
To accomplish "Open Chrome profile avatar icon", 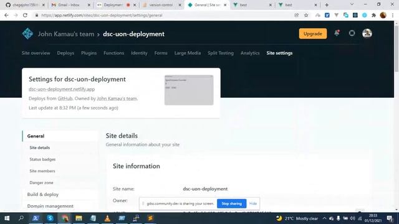I will tap(383, 15).
